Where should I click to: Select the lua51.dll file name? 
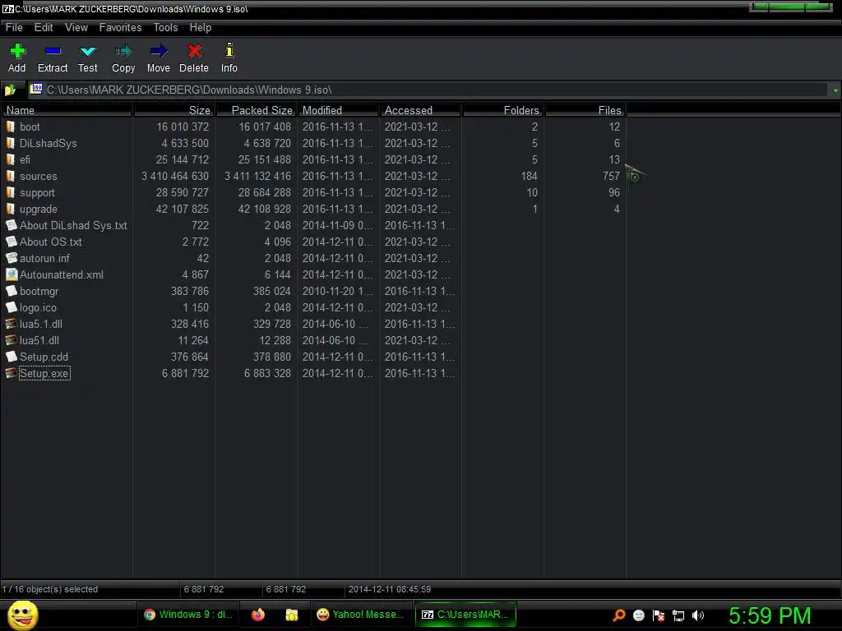coord(39,340)
